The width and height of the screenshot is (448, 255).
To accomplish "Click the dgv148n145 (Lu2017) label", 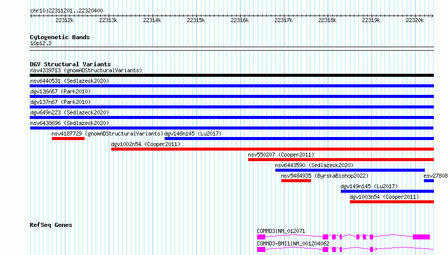I will click(x=193, y=134).
